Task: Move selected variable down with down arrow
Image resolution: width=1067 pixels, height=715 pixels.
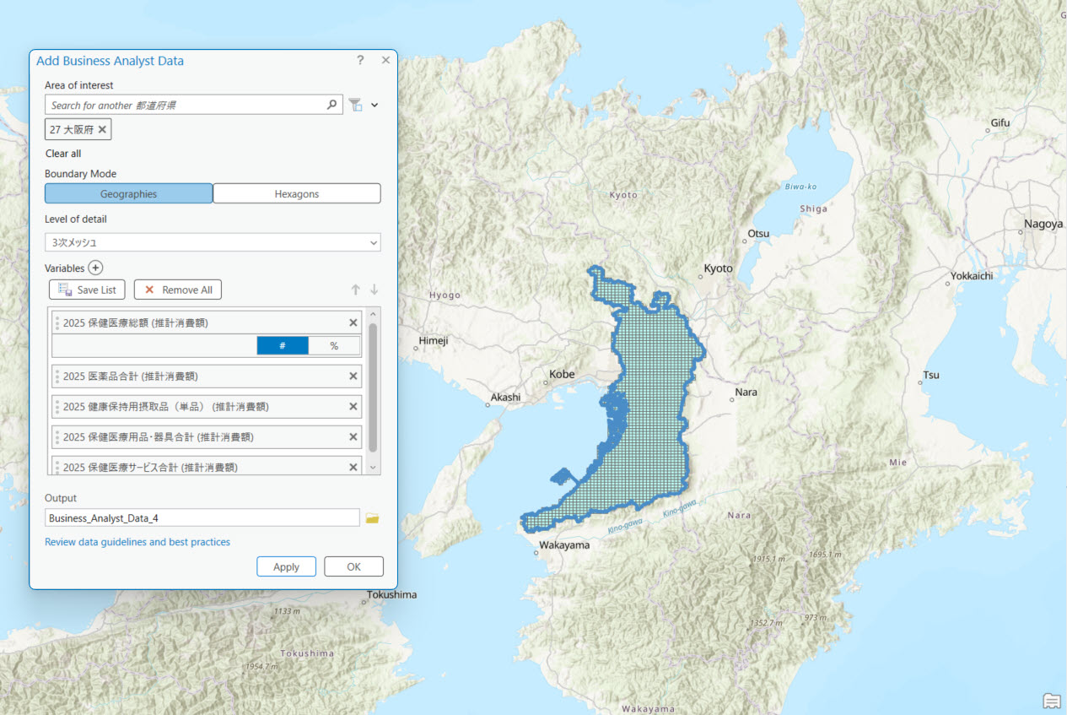Action: pyautogui.click(x=374, y=290)
